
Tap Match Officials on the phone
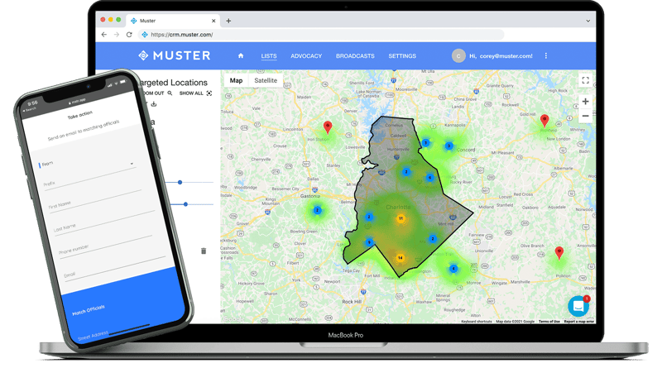coord(89,310)
